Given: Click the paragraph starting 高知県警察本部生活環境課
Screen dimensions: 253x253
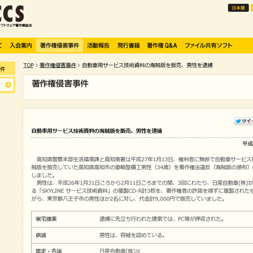Looking at the screenshot, I should point(142,167).
